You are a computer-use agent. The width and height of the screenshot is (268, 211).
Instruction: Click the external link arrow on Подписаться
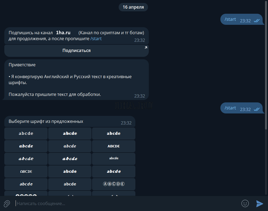pyautogui.click(x=146, y=48)
